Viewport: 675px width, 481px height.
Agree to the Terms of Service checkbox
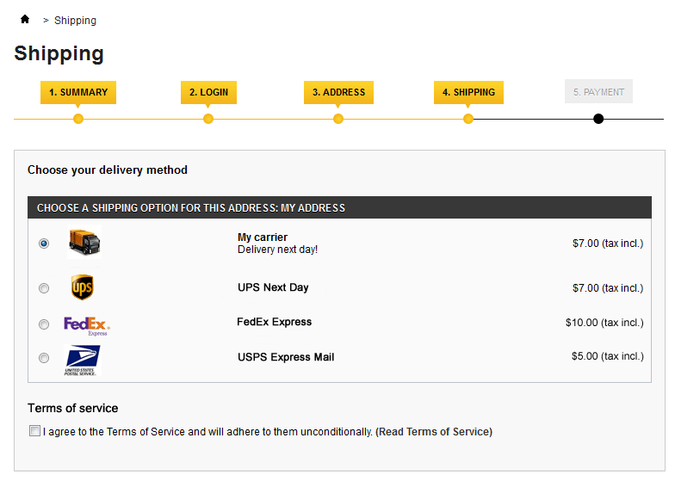tap(34, 431)
